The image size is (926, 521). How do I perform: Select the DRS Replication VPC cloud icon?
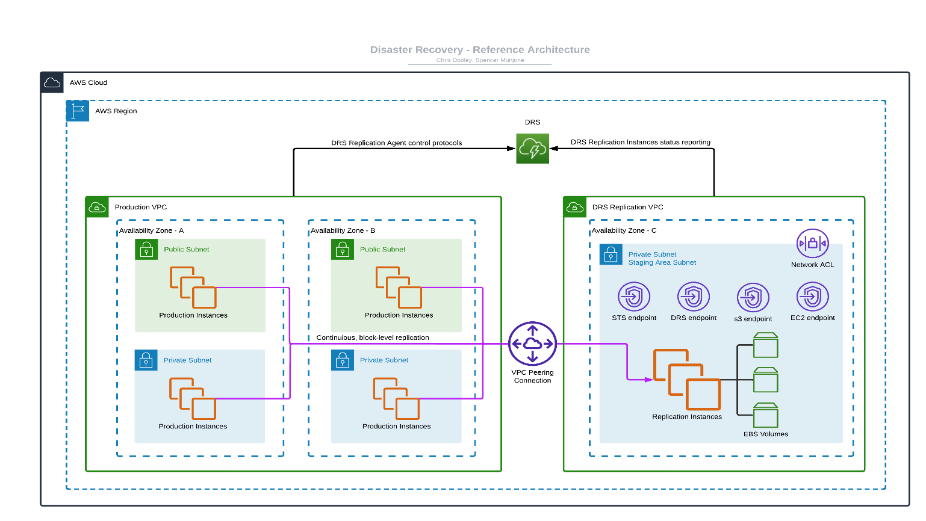coord(575,208)
